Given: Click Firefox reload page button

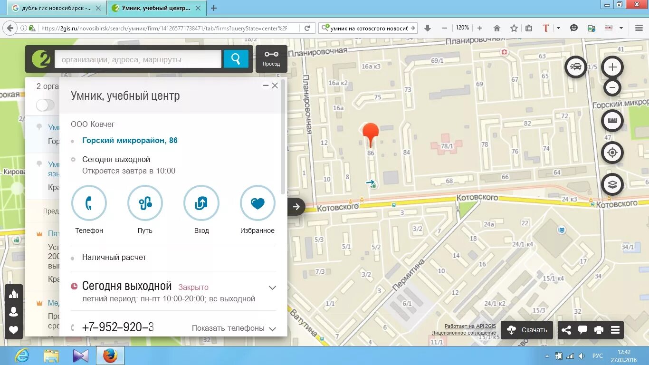Looking at the screenshot, I should pos(307,28).
